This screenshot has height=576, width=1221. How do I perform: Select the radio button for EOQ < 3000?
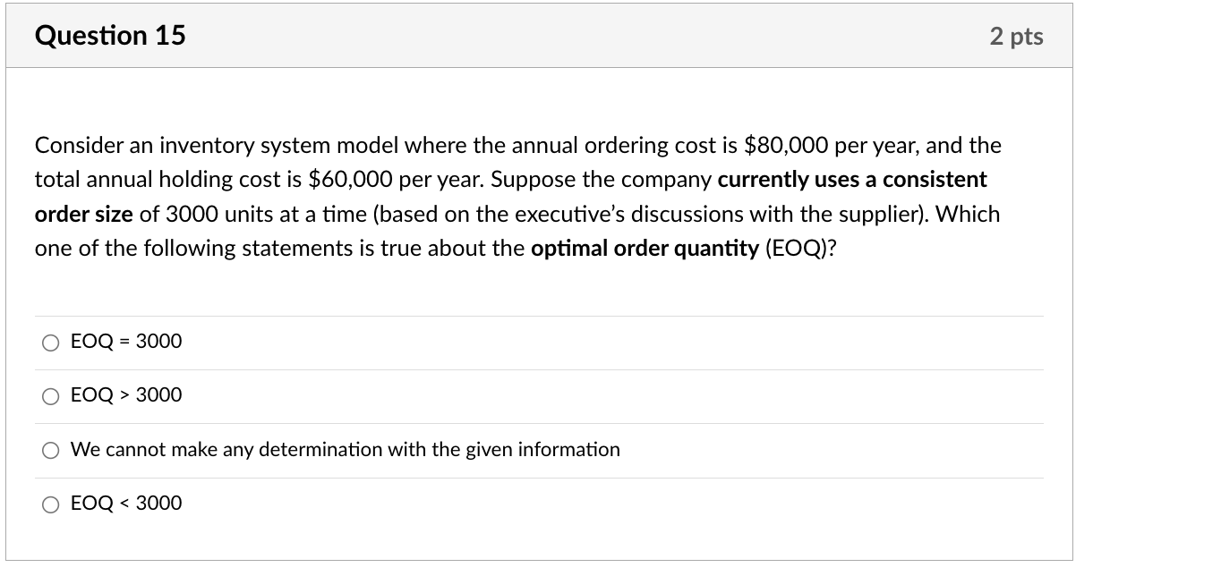coord(50,504)
